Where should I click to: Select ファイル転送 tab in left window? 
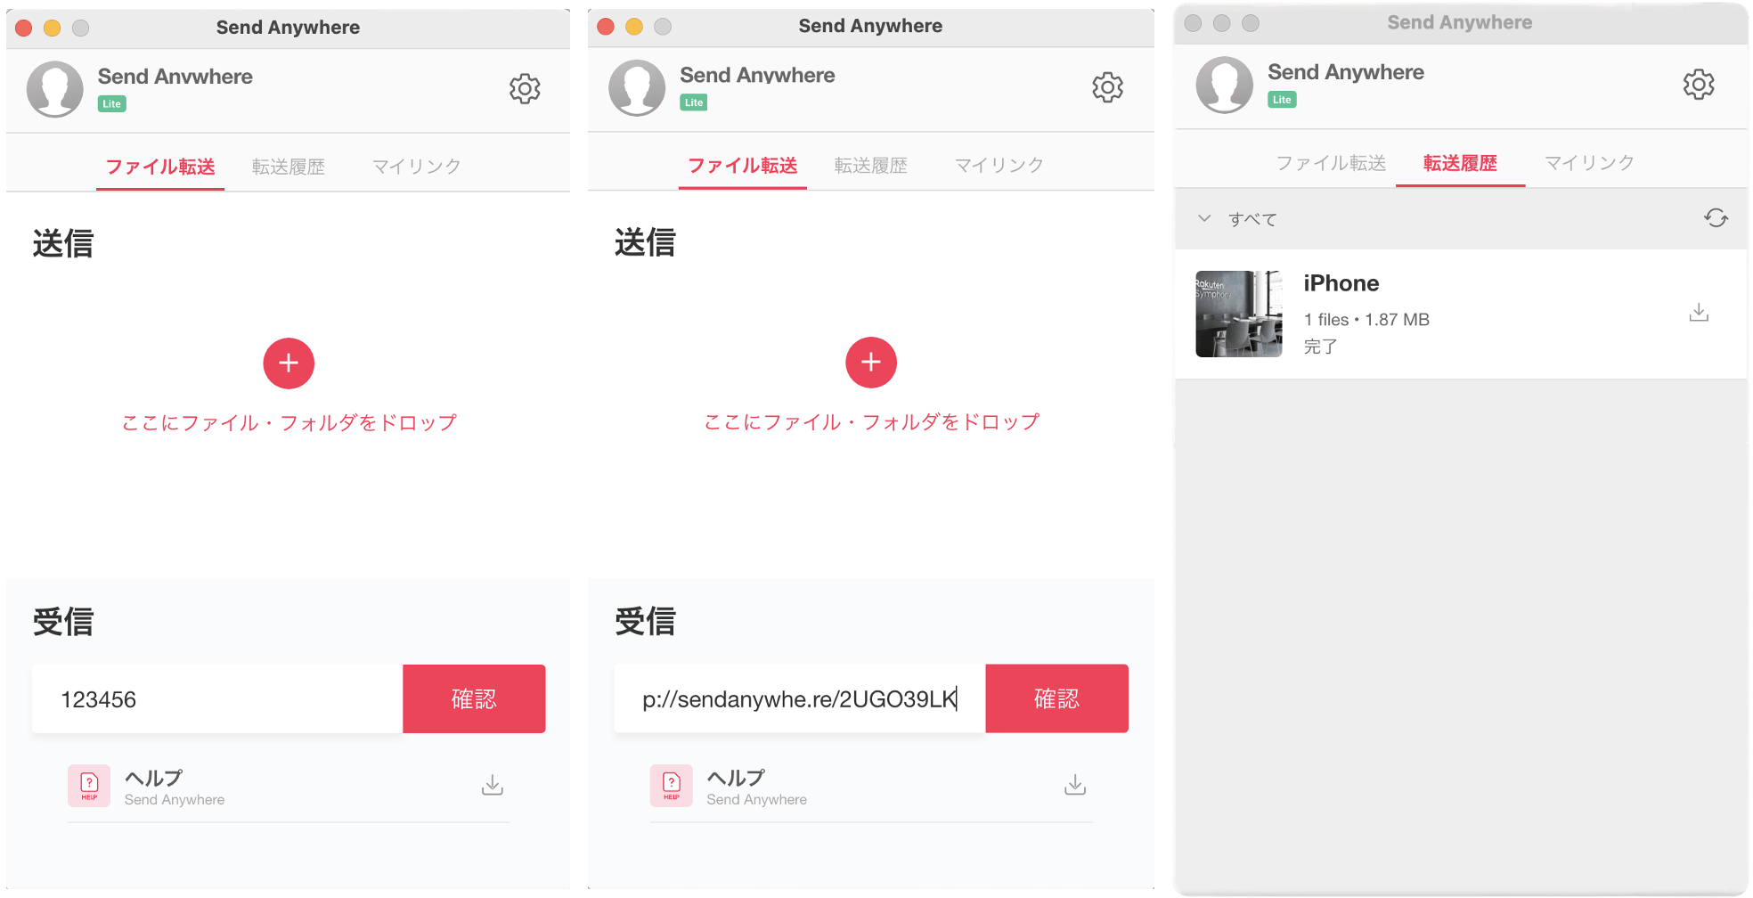click(160, 167)
